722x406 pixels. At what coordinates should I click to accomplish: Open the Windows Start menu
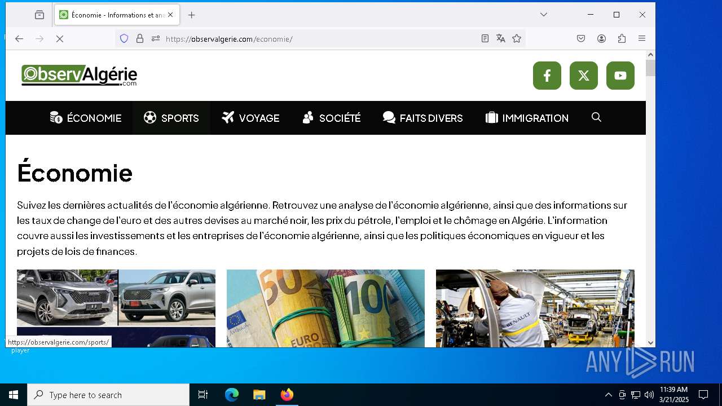14,395
